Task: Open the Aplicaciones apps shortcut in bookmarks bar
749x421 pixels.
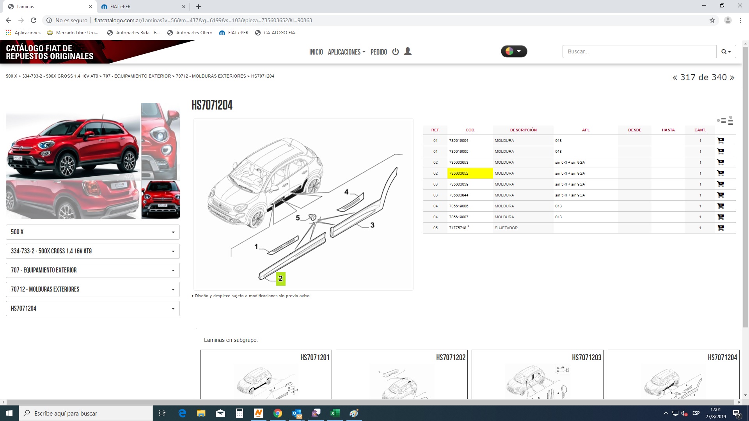Action: pos(23,33)
